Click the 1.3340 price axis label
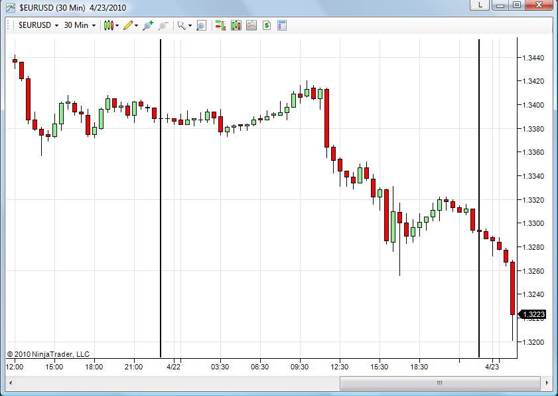This screenshot has height=396, width=558. pos(533,176)
